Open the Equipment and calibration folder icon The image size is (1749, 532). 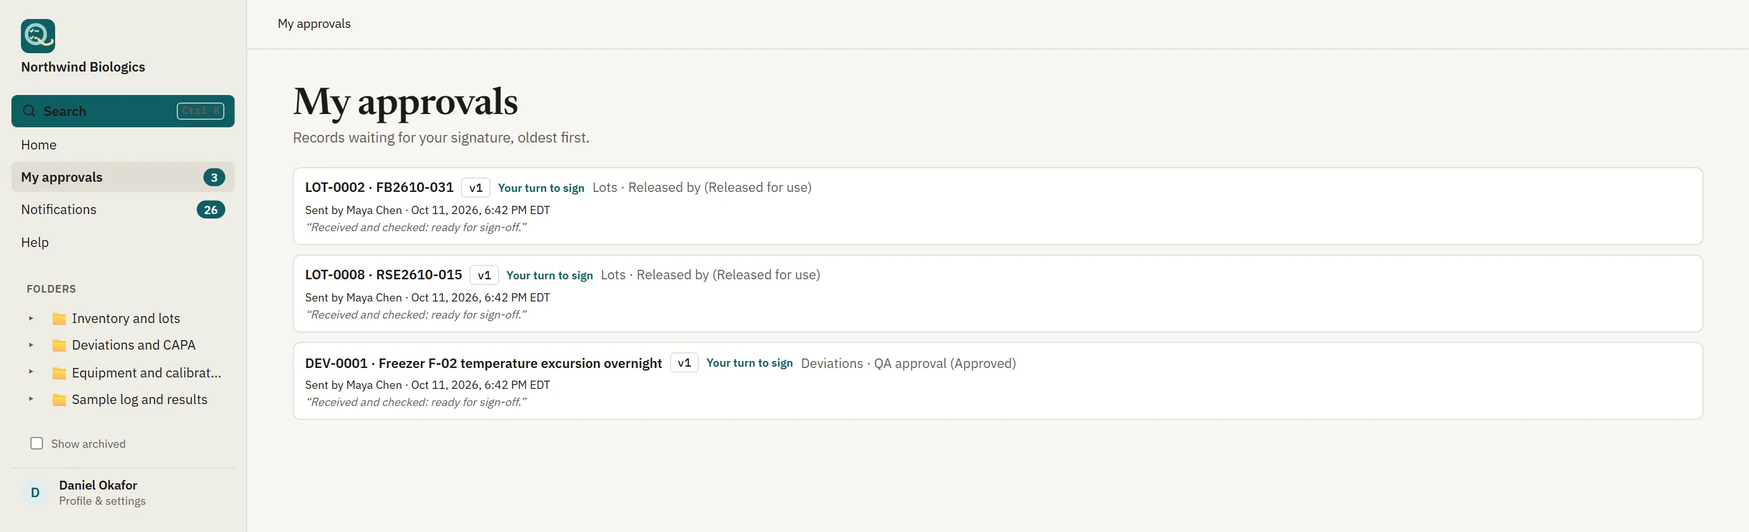[x=59, y=373]
